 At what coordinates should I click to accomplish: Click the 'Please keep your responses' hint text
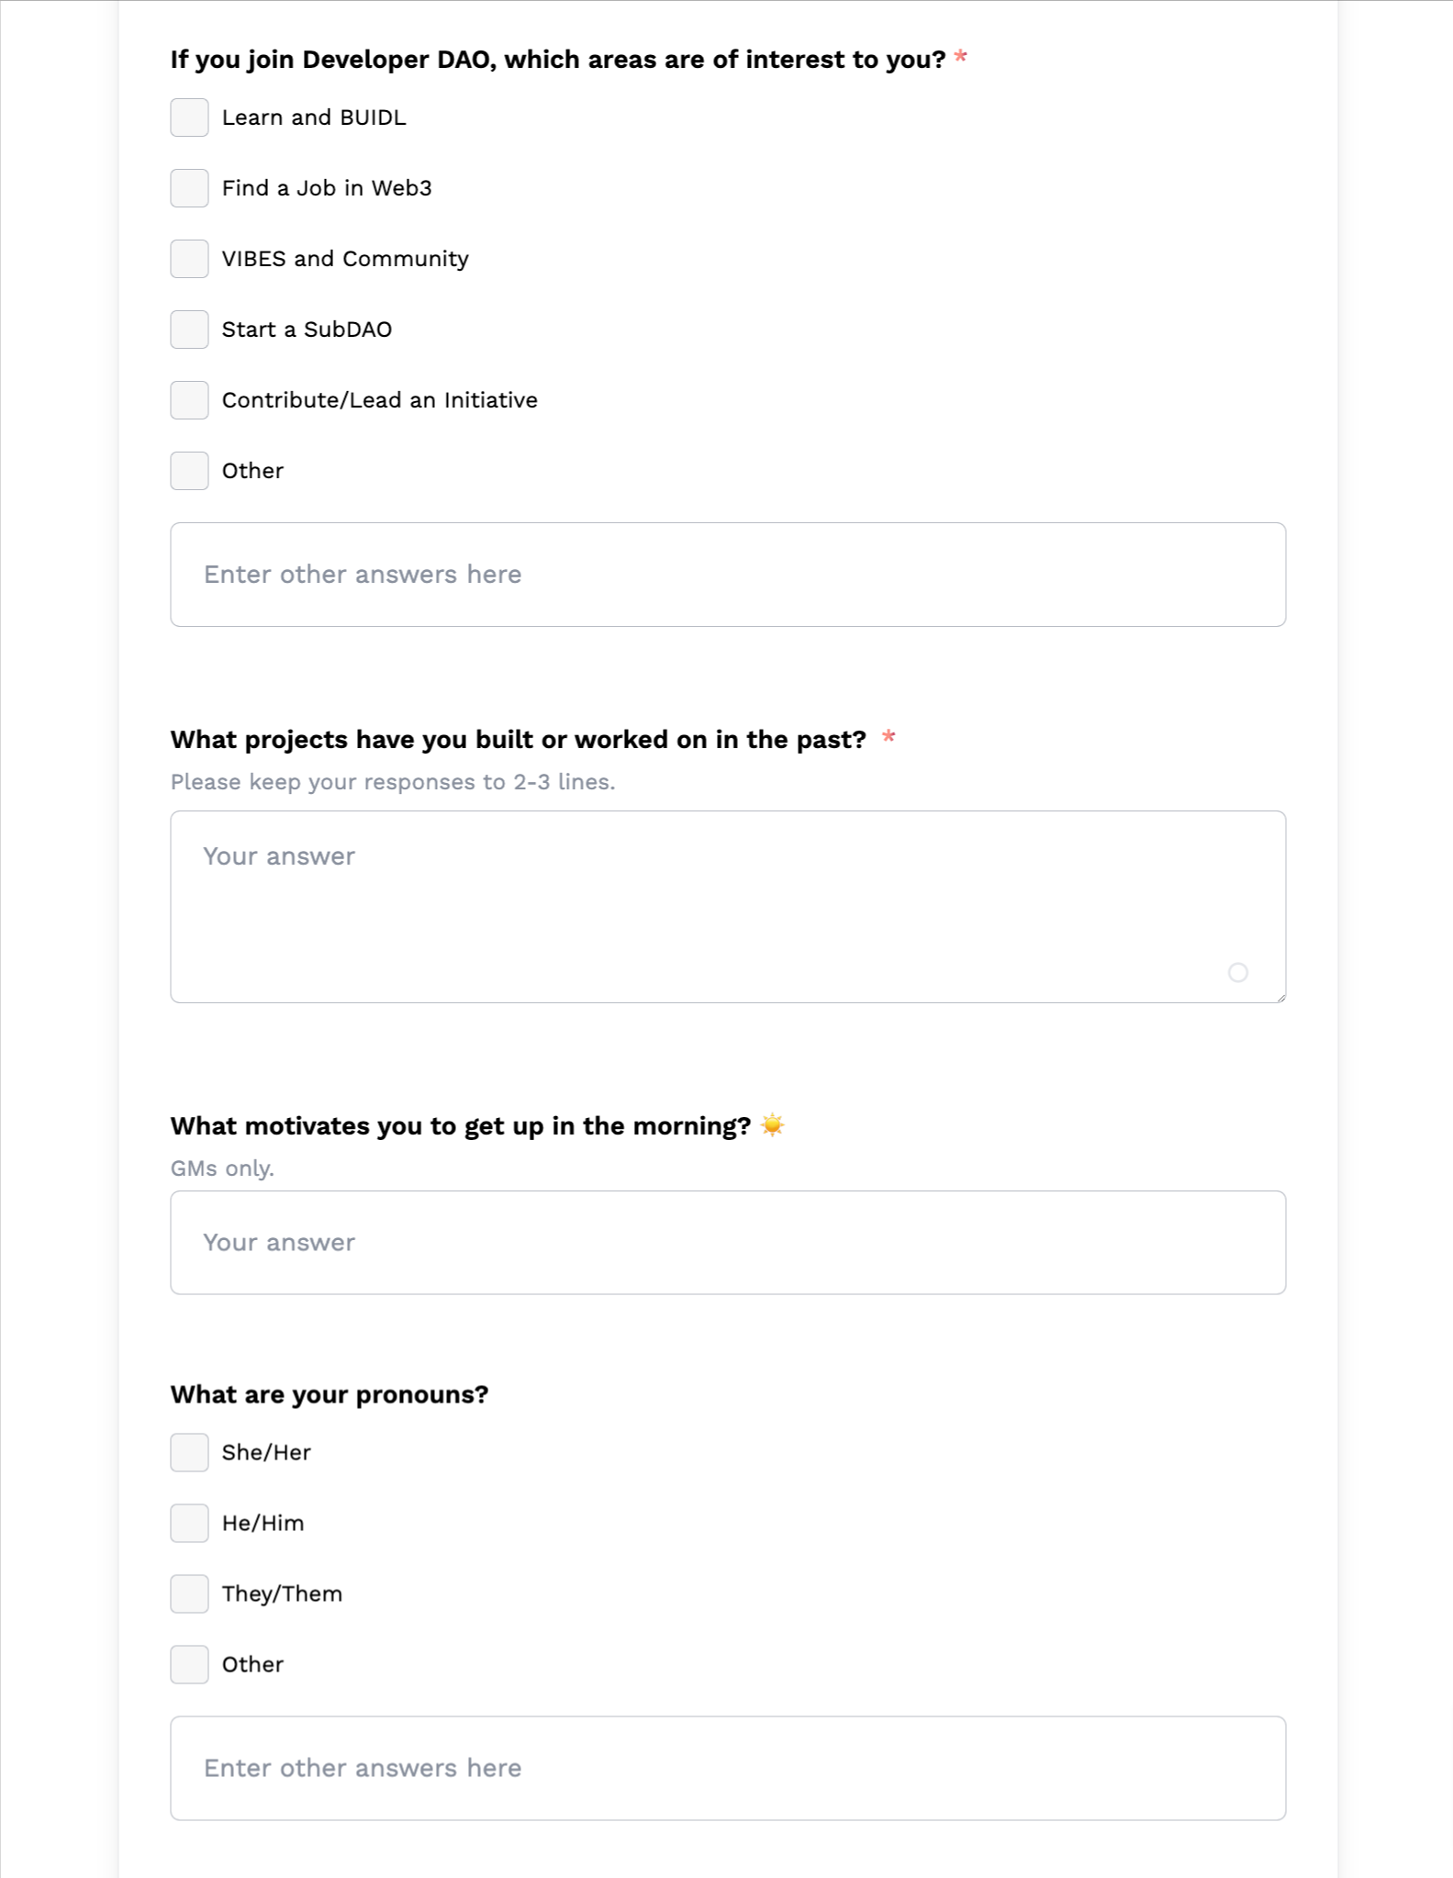coord(393,782)
